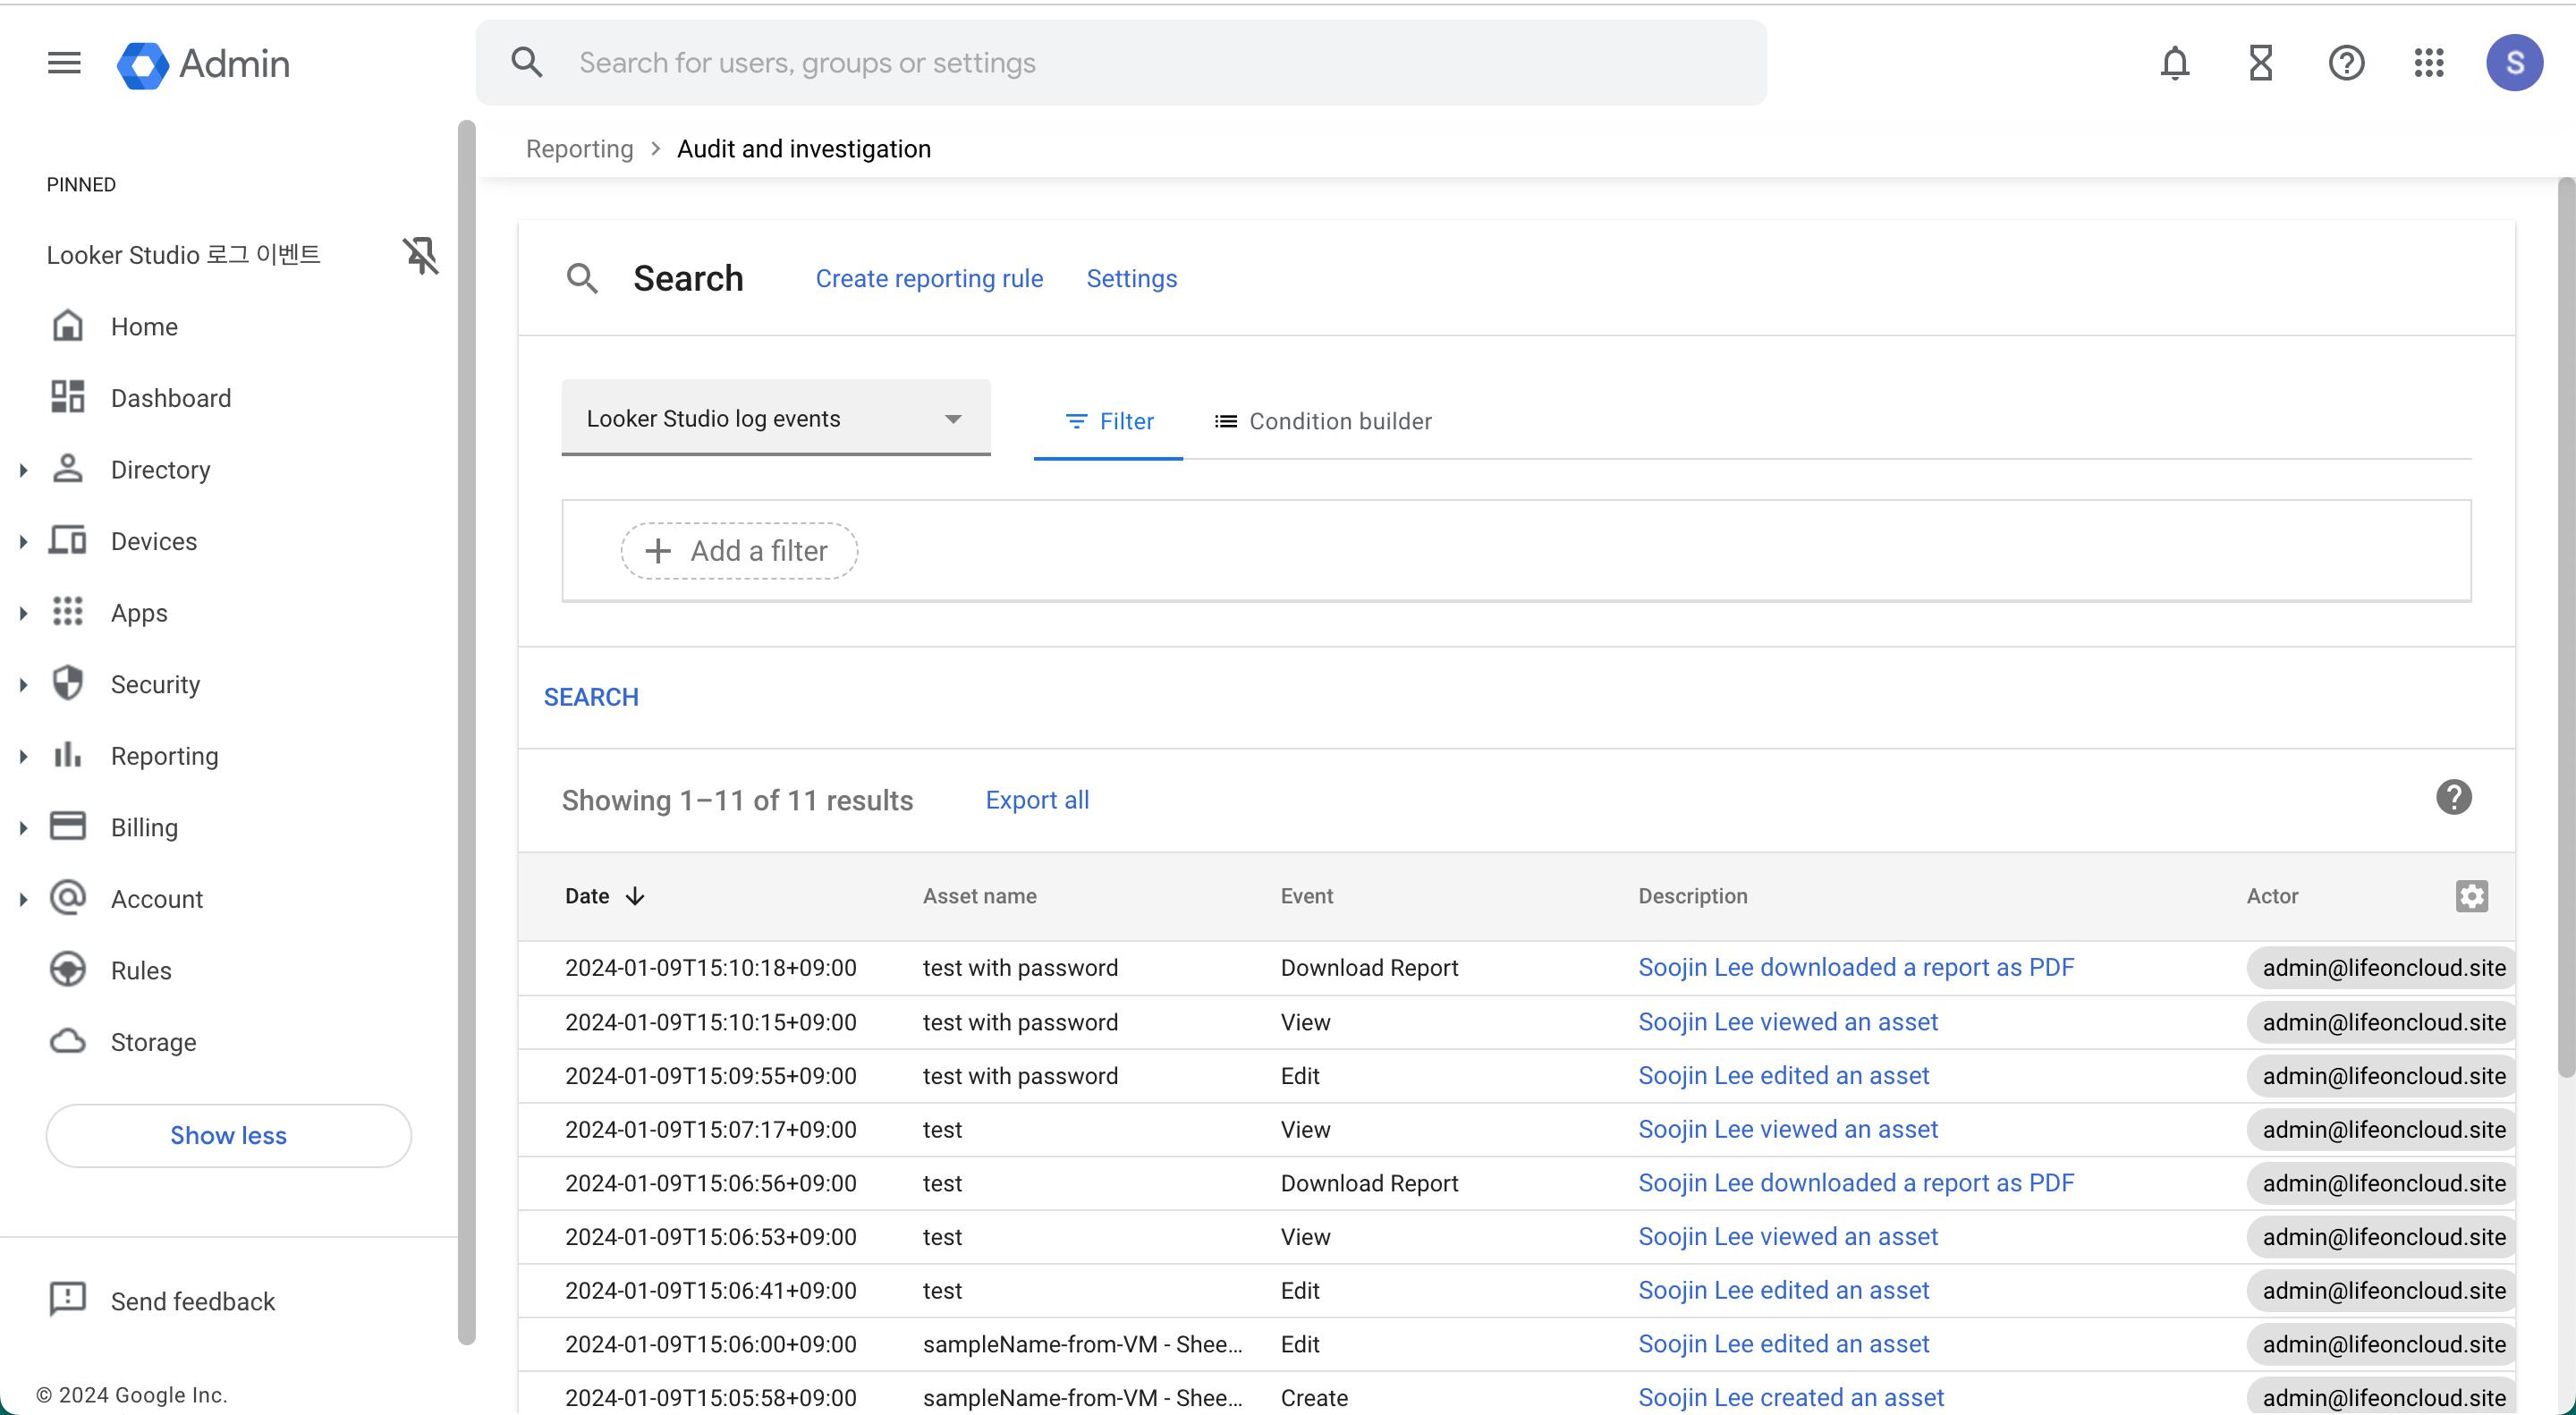Expand the Directory menu arrow
The height and width of the screenshot is (1415, 2576).
point(23,470)
